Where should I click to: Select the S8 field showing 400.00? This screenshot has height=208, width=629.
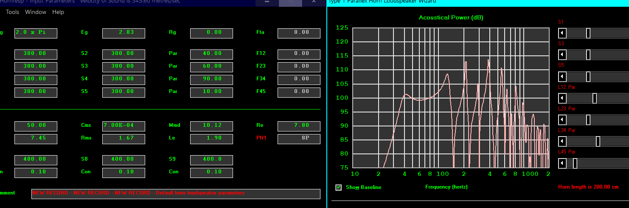124,160
